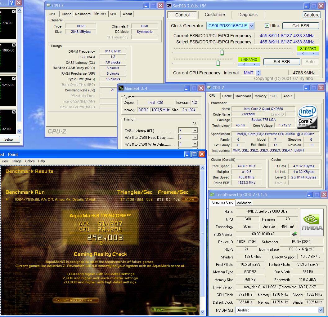
Task: Maximize the Paint window
Action: 195,154
